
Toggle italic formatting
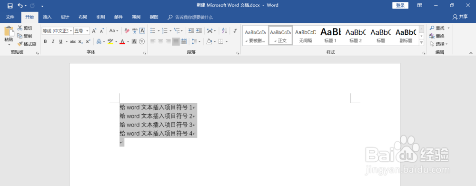click(53, 41)
